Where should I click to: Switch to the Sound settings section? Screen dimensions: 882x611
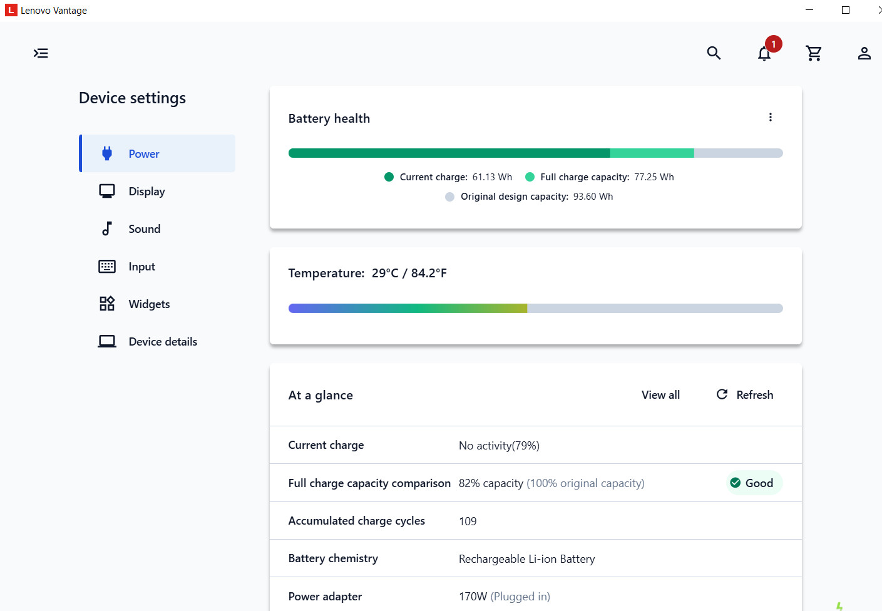pos(157,228)
